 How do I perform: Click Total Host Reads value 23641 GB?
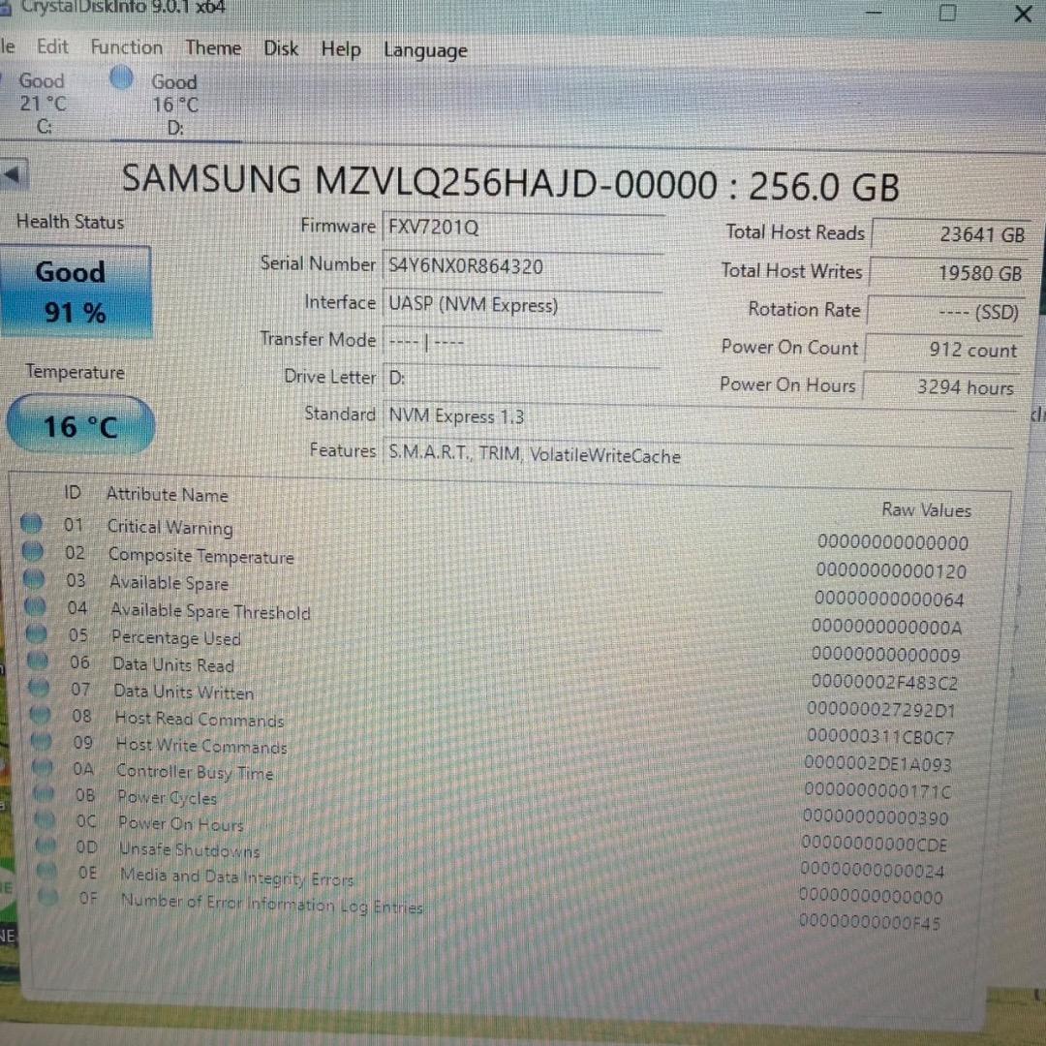point(951,234)
